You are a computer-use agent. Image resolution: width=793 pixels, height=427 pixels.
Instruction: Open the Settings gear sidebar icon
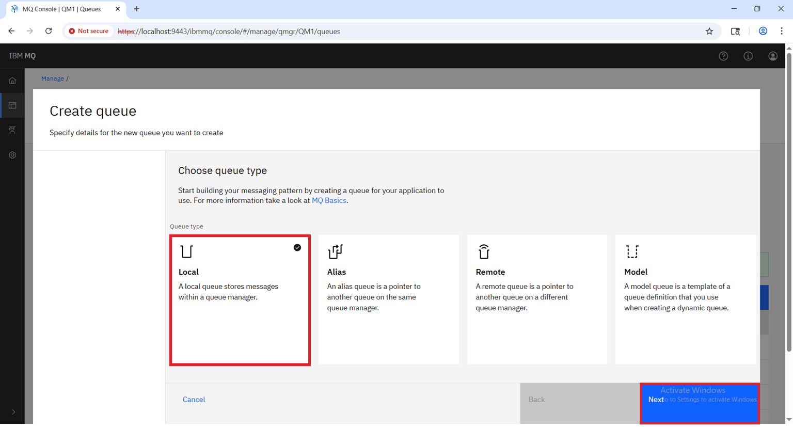pos(12,155)
